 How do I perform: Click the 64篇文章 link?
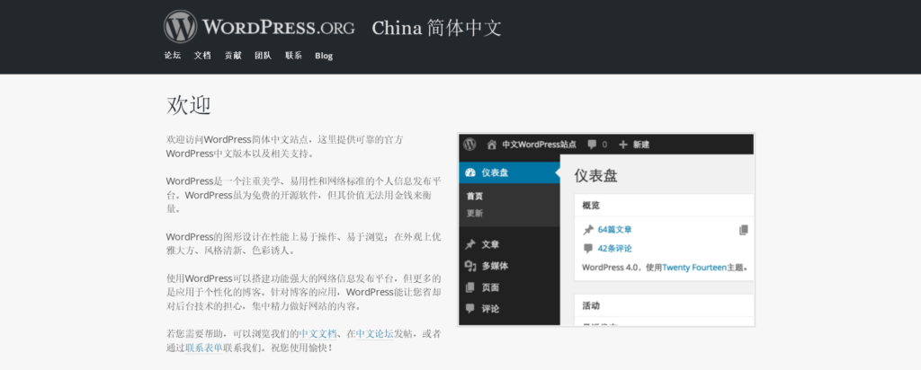coord(615,230)
